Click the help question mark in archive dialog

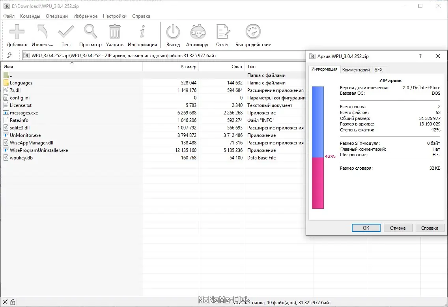(x=420, y=56)
